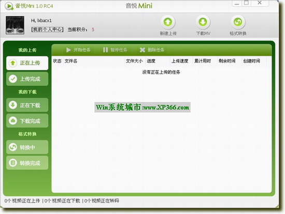This screenshot has height=214, width=285.
Task: Open 我的个人中心 link
Action: [47, 29]
